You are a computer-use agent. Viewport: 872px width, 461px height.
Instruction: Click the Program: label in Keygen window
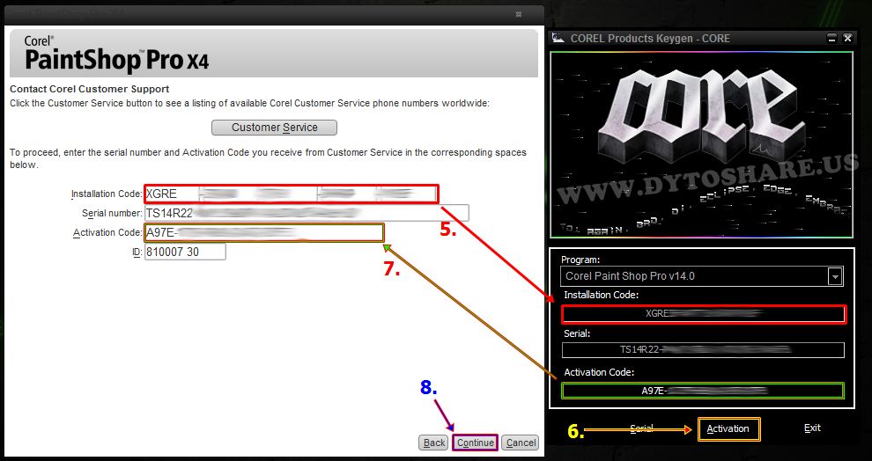coord(580,260)
